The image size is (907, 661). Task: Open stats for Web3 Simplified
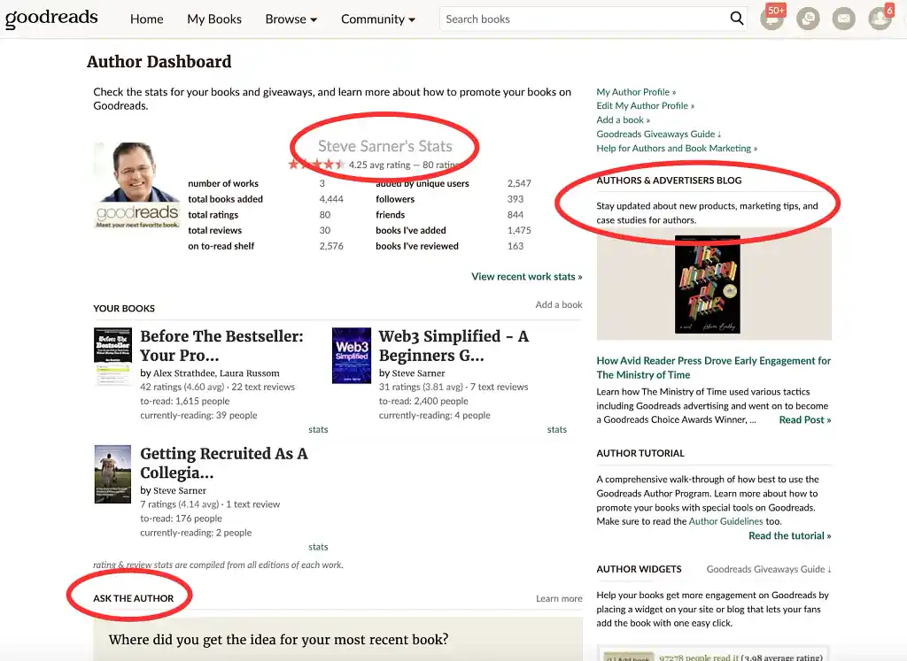point(556,429)
